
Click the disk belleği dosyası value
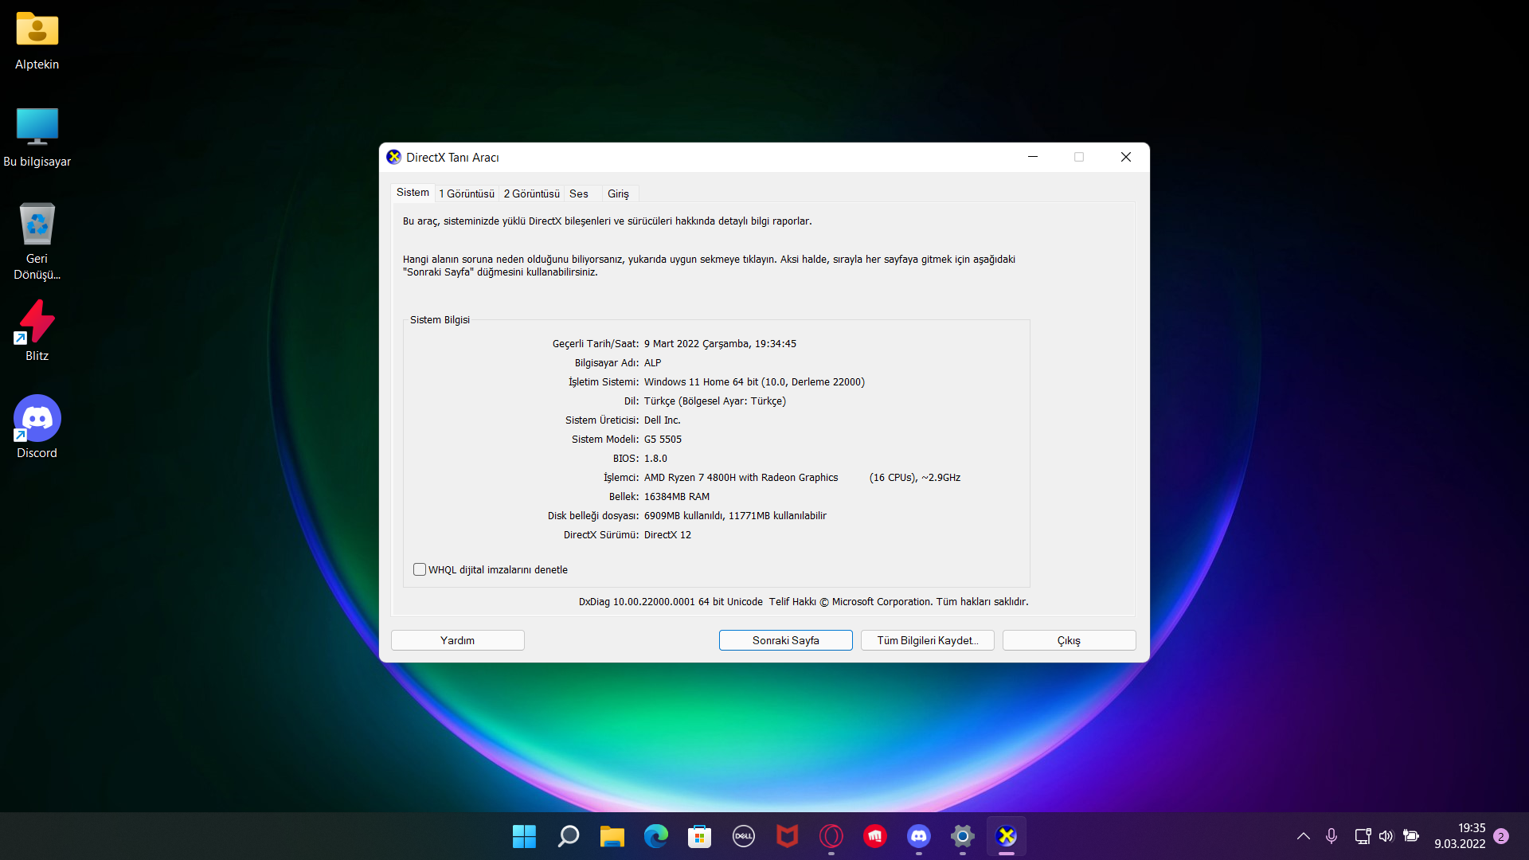point(735,516)
